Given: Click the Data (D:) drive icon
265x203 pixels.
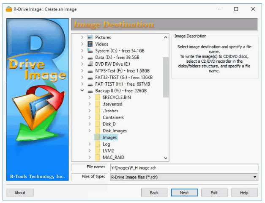Looking at the screenshot, I should 90,58.
